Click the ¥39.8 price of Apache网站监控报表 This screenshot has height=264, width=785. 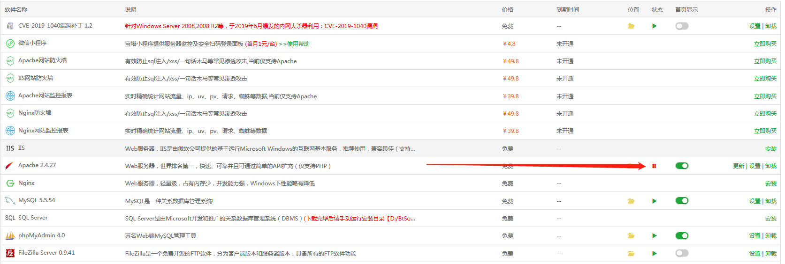(x=511, y=96)
